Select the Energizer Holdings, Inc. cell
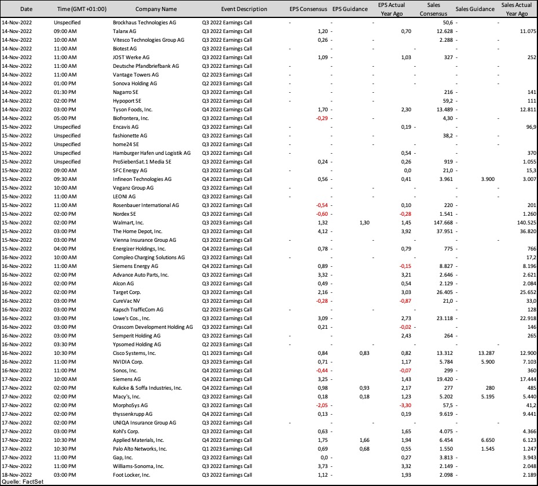 [140, 249]
